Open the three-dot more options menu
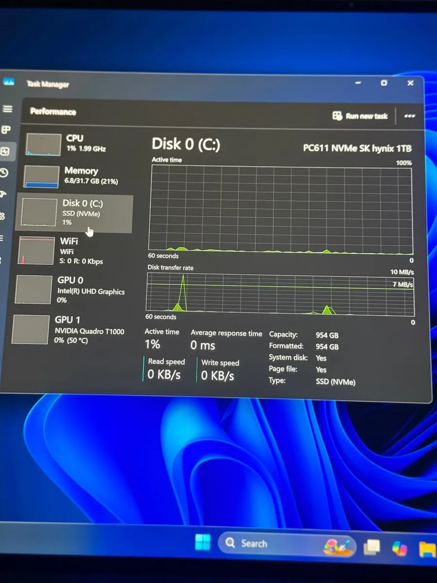 click(x=409, y=116)
